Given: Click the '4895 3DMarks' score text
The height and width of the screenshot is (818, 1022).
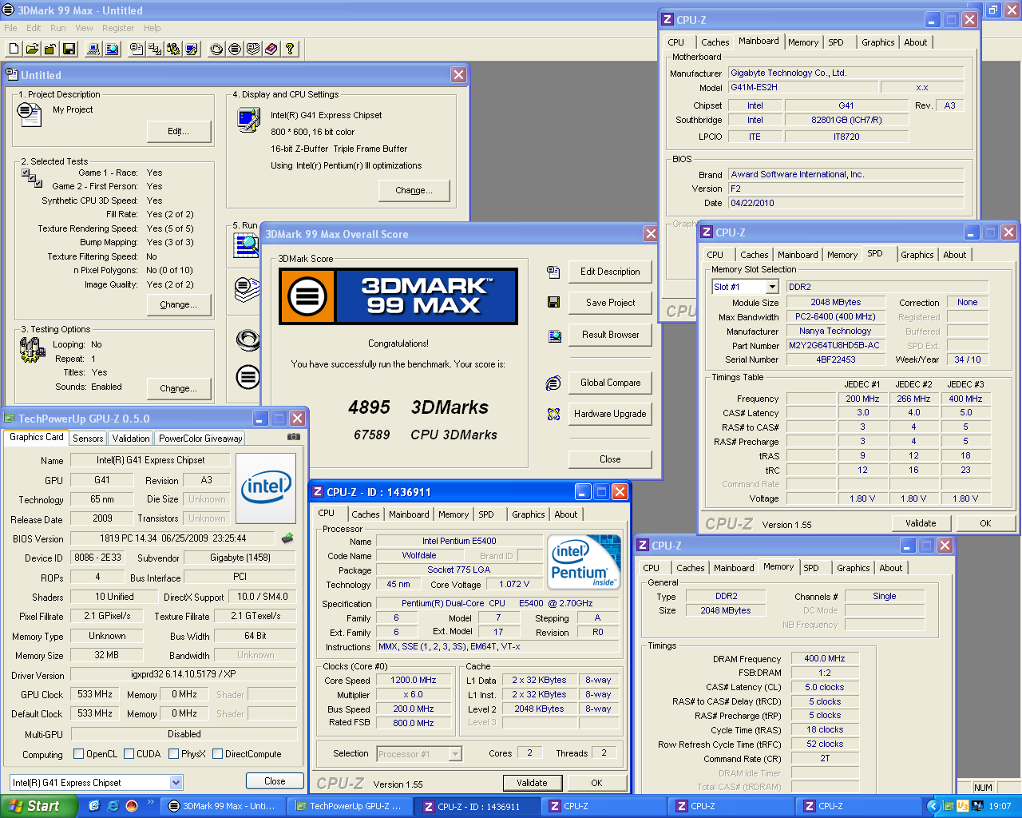Looking at the screenshot, I should (x=418, y=407).
